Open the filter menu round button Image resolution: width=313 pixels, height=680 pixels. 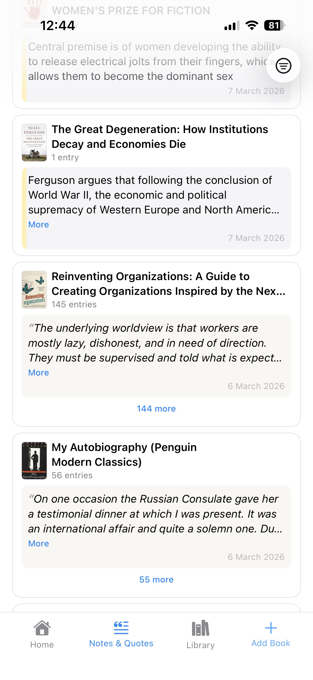click(283, 65)
